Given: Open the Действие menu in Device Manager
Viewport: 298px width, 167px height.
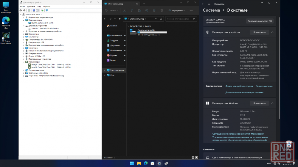Looking at the screenshot, I should (x=31, y=6).
